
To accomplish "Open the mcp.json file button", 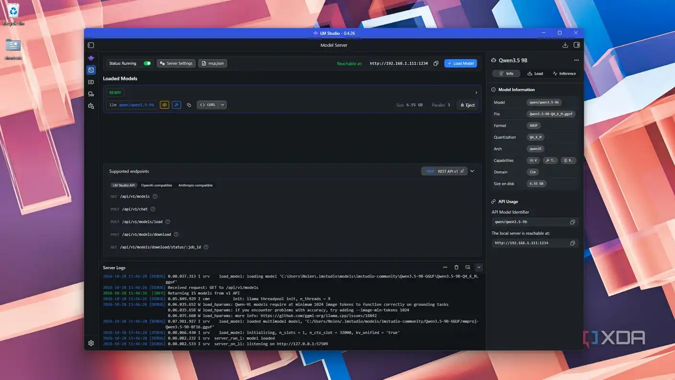I will [x=213, y=63].
